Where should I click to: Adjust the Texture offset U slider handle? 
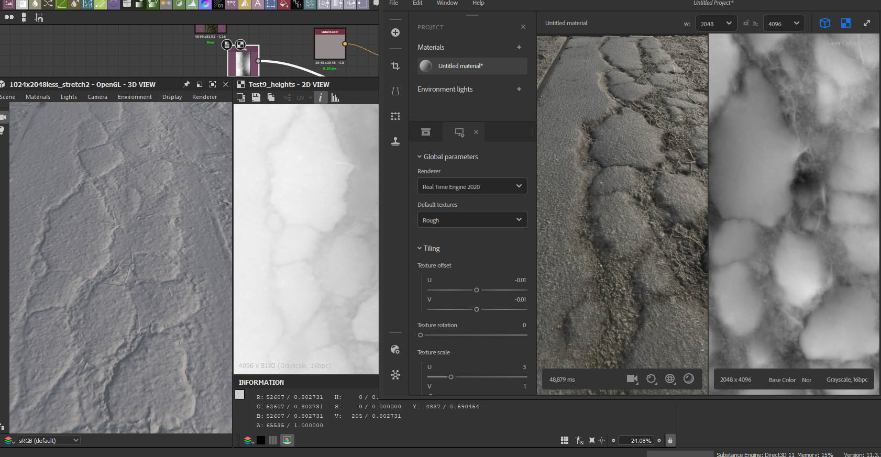tap(477, 290)
